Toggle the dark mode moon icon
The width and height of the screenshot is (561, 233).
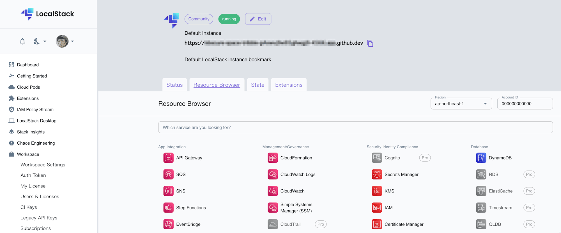point(36,41)
